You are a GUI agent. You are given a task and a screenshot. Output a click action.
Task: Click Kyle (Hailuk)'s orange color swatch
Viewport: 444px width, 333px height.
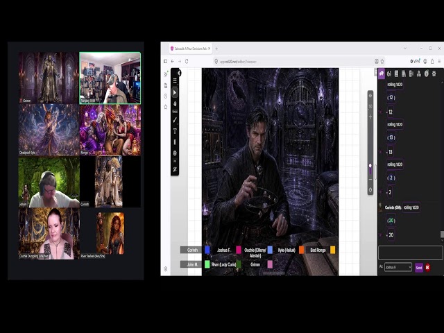[301, 250]
